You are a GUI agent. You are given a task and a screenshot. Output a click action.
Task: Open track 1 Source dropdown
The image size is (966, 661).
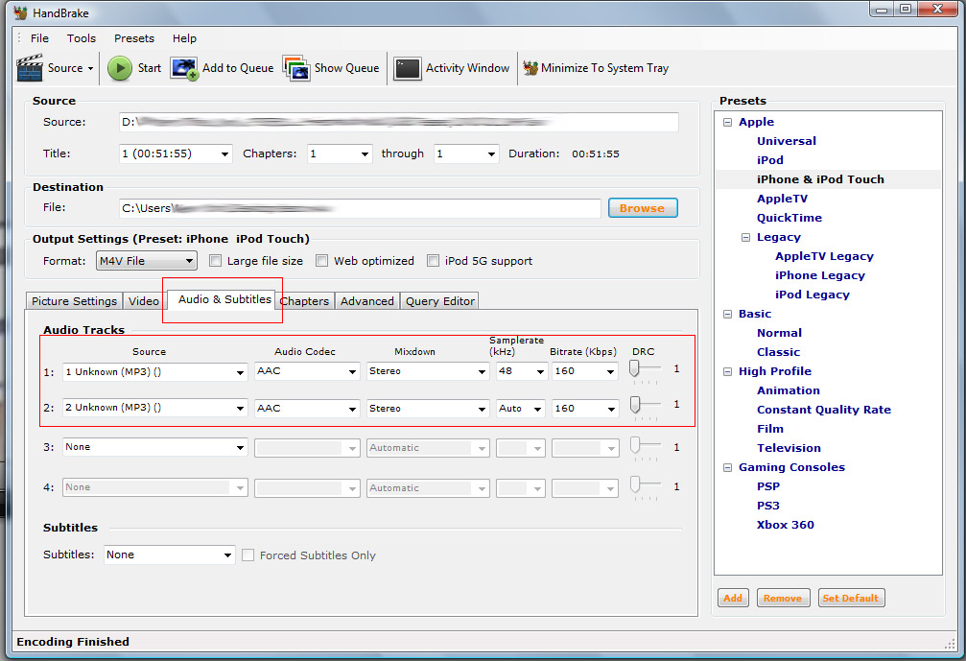click(154, 372)
